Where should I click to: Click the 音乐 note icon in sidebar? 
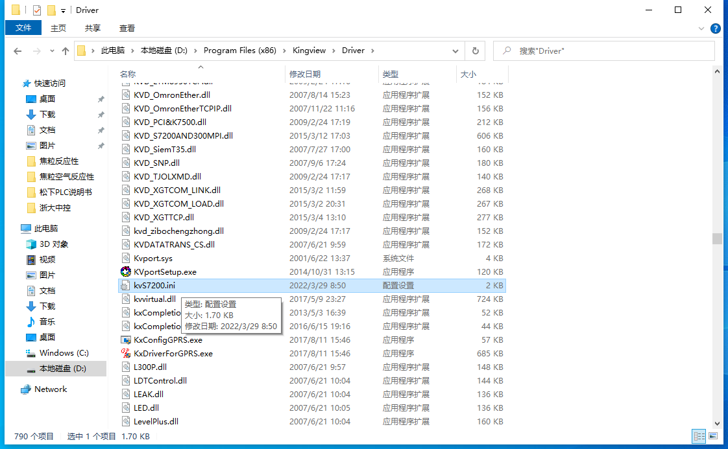[31, 321]
